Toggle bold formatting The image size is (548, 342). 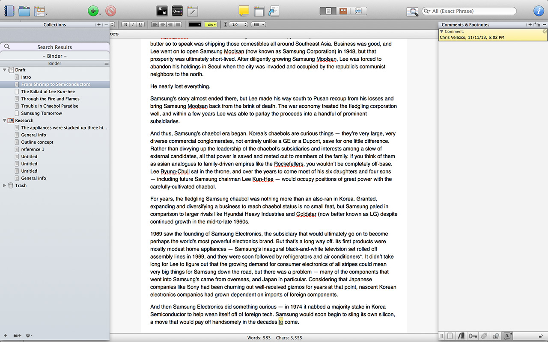(x=125, y=25)
